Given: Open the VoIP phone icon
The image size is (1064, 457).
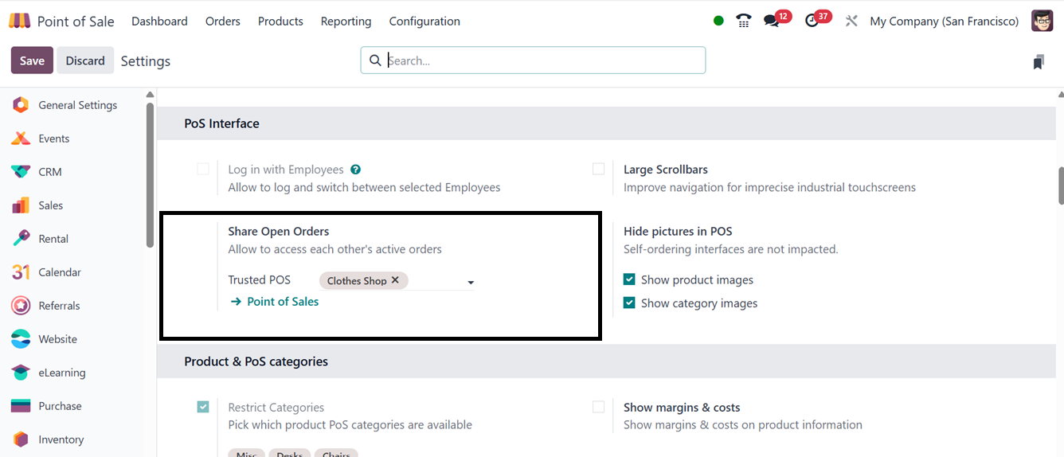Looking at the screenshot, I should [x=744, y=21].
